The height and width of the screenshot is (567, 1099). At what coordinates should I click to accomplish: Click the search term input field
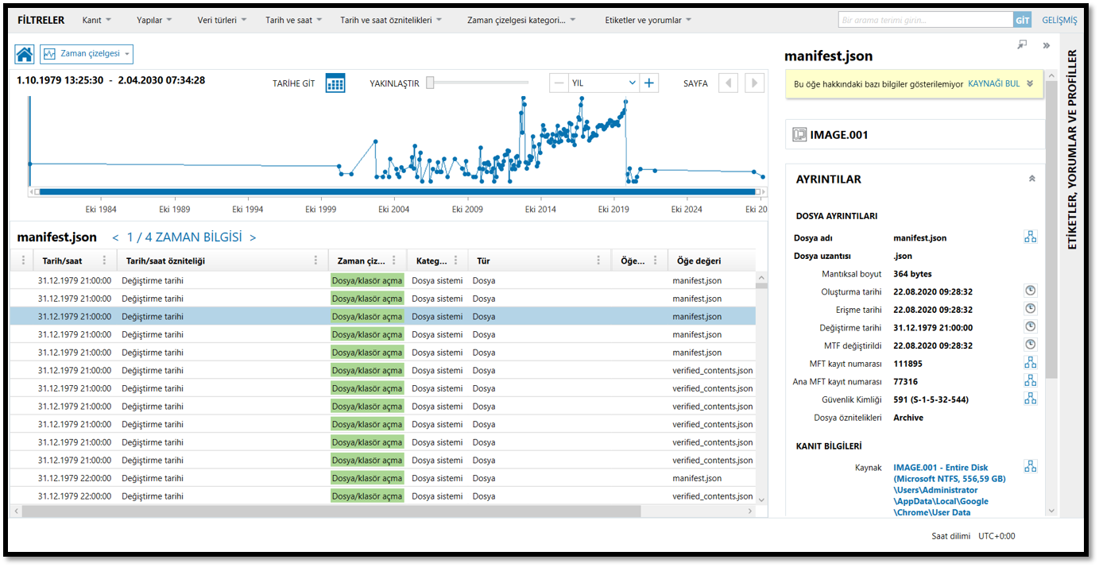925,21
